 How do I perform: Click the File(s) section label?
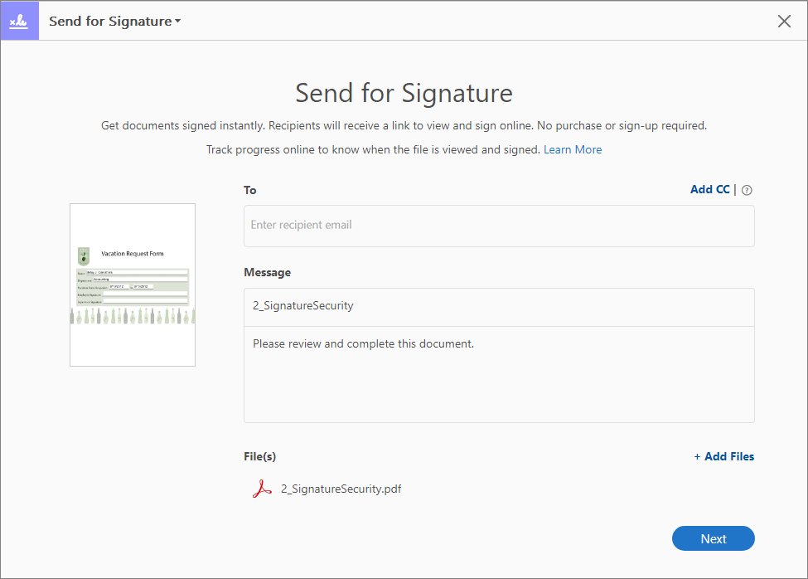click(x=259, y=456)
